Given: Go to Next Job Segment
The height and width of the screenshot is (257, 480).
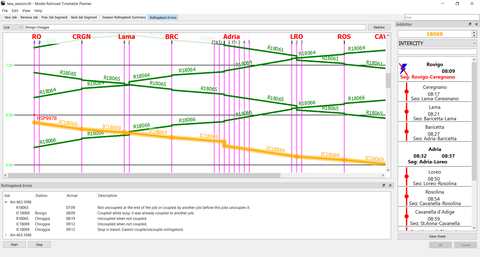Looking at the screenshot, I should coord(84,17).
